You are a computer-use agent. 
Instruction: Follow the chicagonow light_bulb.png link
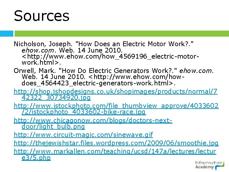coord(93,123)
